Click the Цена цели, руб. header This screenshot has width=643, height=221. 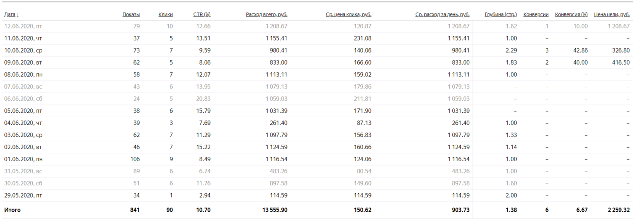(612, 15)
